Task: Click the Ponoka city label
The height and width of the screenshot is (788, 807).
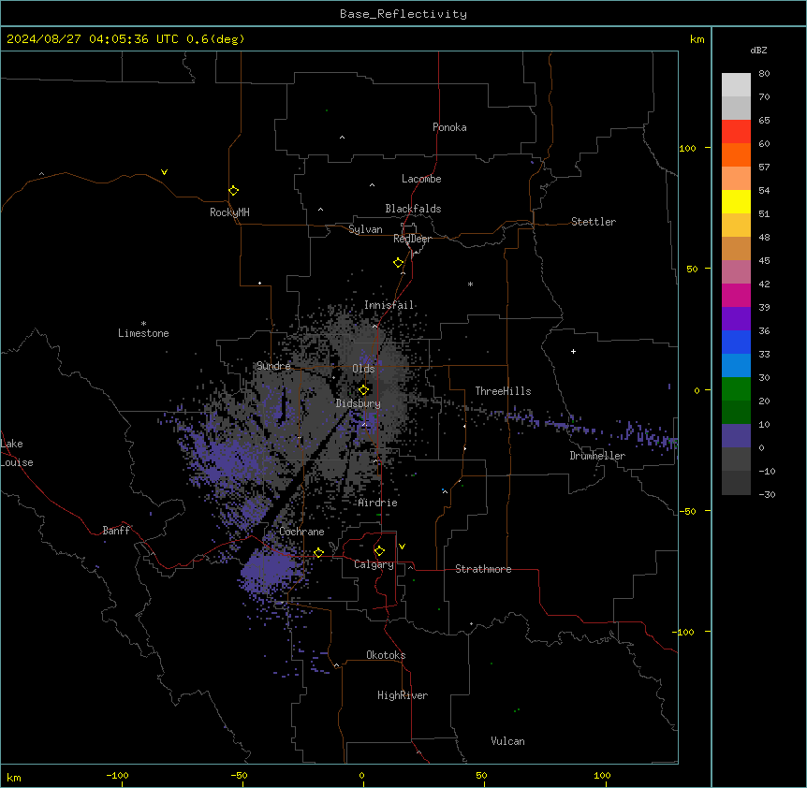Action: 449,127
